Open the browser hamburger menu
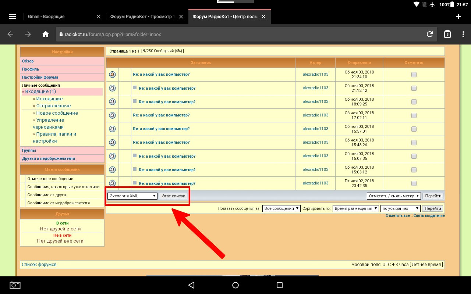Image resolution: width=471 pixels, height=294 pixels. point(13,17)
